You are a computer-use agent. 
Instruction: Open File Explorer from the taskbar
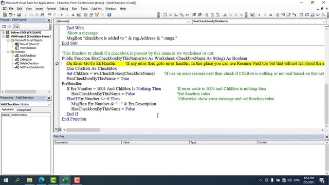click(30, 180)
